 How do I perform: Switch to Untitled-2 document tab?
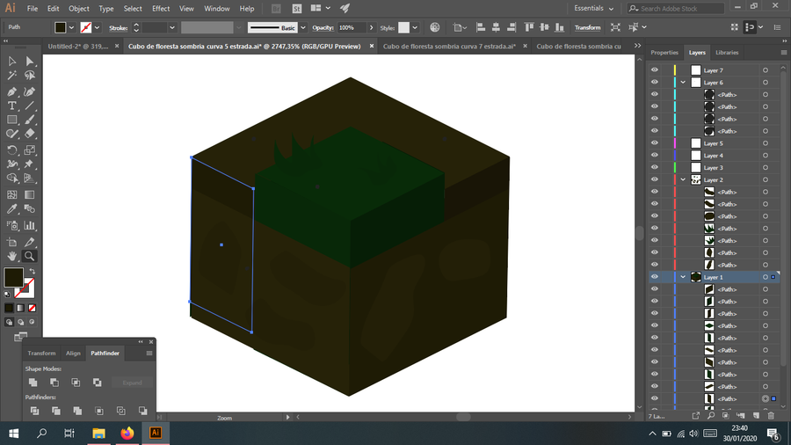78,46
